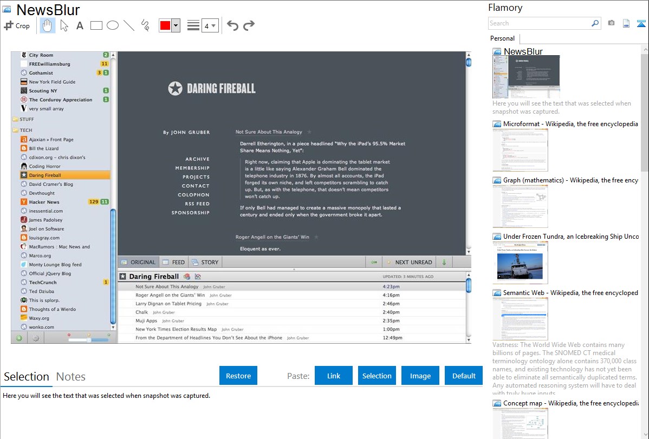Click the red color swatch
The image size is (649, 439).
pyautogui.click(x=165, y=25)
